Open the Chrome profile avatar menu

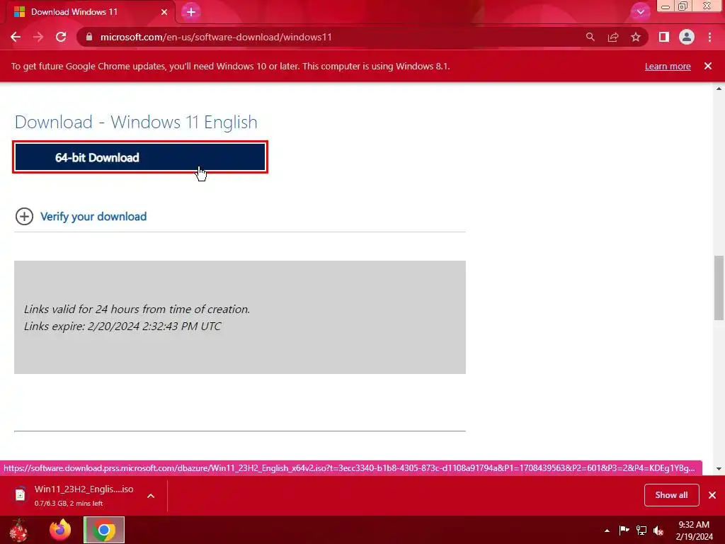[x=687, y=37]
